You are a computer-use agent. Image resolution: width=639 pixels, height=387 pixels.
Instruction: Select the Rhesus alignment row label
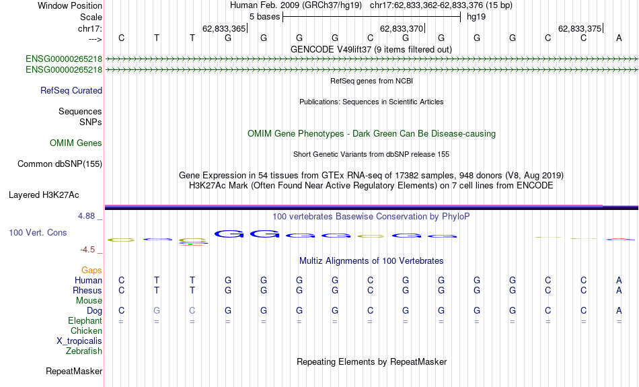pos(87,290)
